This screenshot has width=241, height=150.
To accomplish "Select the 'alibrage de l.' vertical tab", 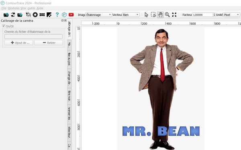I will pyautogui.click(x=69, y=29).
